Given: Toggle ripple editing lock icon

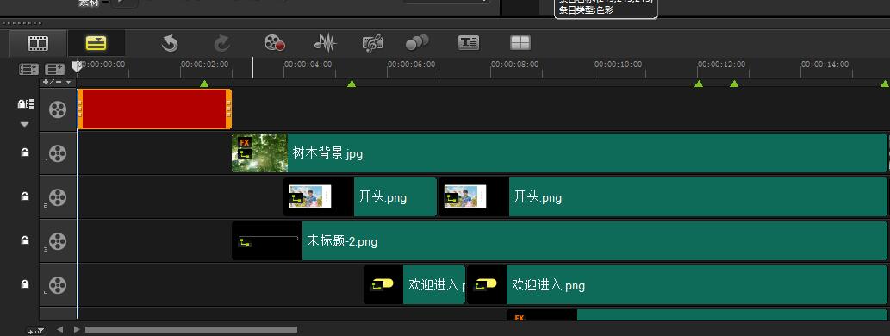Looking at the screenshot, I should click(x=26, y=104).
